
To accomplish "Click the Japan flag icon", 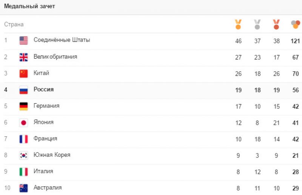I will pyautogui.click(x=24, y=122).
